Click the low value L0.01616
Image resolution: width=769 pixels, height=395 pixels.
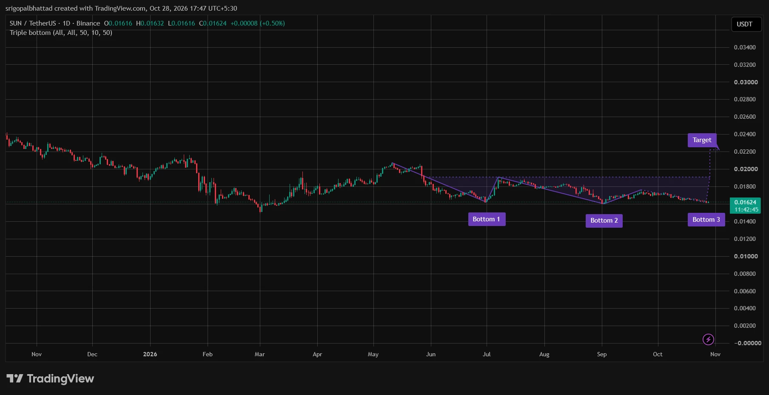(x=182, y=23)
